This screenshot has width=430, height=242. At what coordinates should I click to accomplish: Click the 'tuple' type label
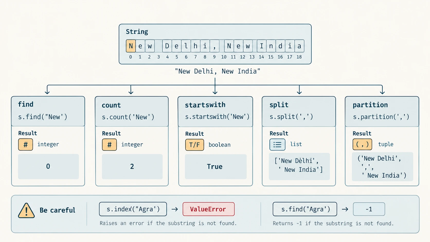tap(386, 144)
